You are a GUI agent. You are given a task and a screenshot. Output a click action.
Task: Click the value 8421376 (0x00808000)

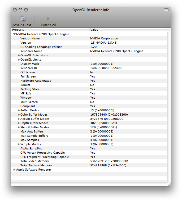click(107, 119)
